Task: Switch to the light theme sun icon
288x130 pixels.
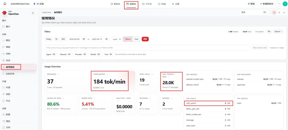Action: tap(279, 12)
